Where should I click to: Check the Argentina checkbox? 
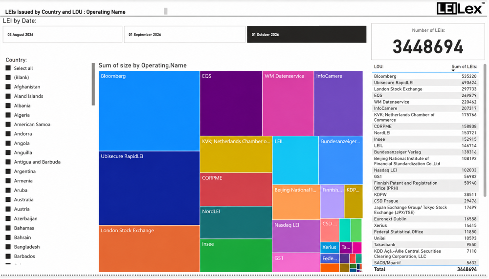tap(8, 171)
